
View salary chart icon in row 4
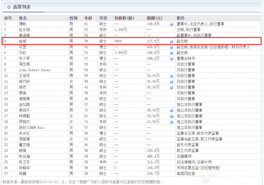pos(171,41)
